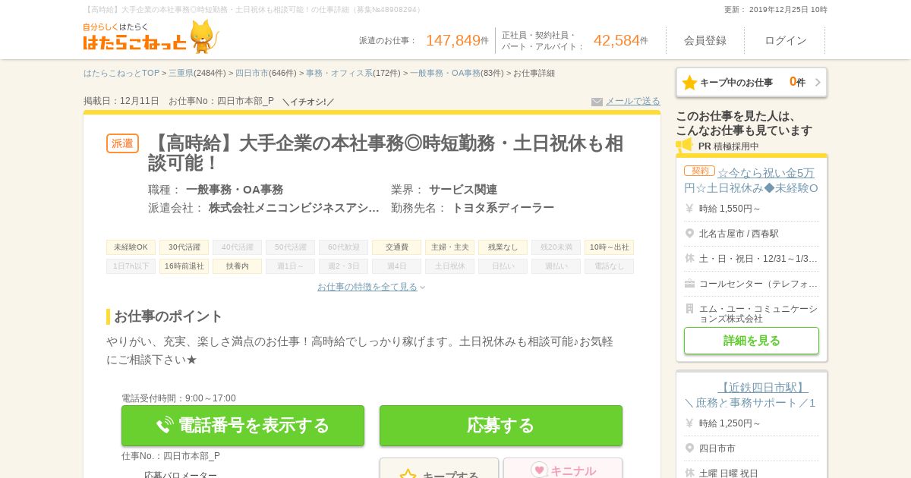Click the building icon beside エム・ユー・コミュニケーションズ
This screenshot has width=911, height=478.
(x=689, y=309)
